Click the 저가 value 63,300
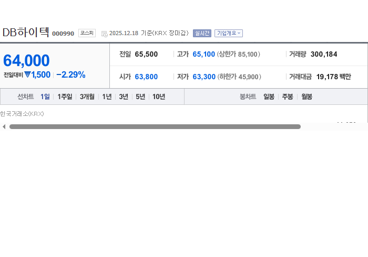The width and height of the screenshot is (368, 257). pos(204,77)
